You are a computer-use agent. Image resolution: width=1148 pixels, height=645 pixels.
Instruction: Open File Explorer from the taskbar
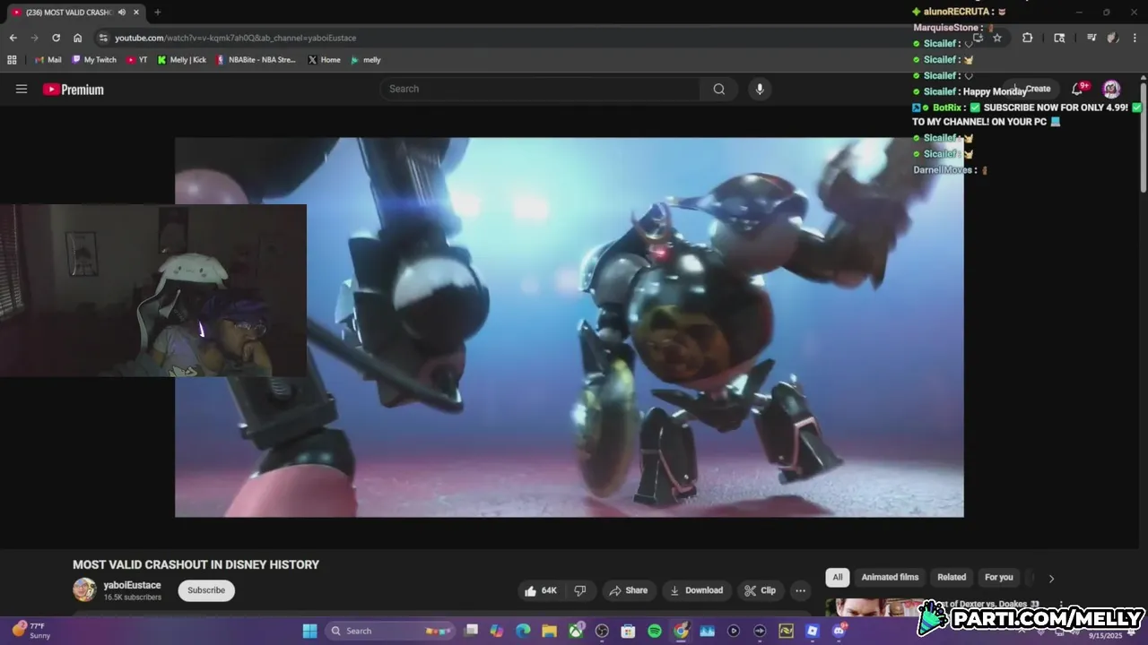click(x=549, y=631)
